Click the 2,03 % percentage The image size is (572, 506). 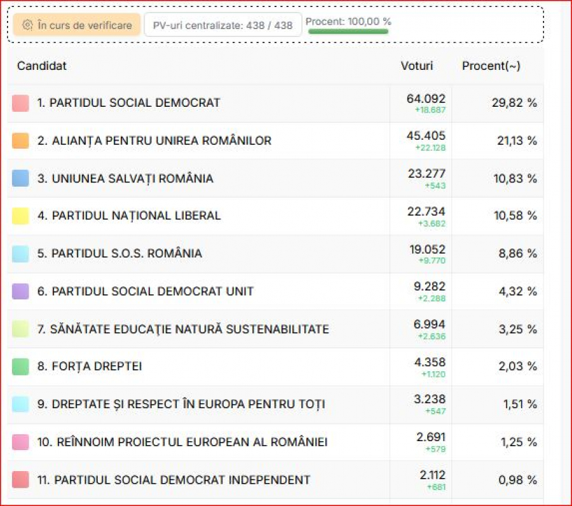tap(517, 367)
